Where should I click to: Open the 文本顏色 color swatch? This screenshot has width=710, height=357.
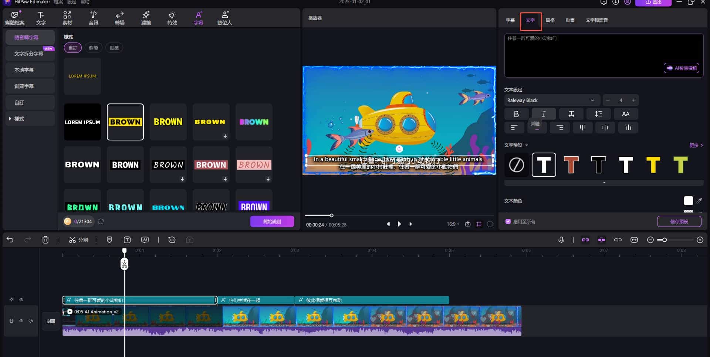click(x=688, y=201)
